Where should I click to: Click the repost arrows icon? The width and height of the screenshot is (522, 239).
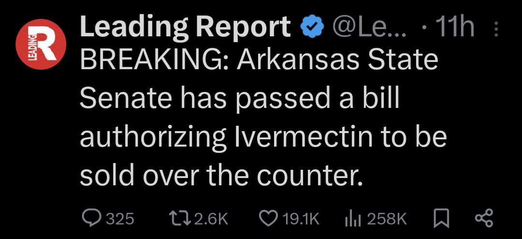pyautogui.click(x=182, y=218)
